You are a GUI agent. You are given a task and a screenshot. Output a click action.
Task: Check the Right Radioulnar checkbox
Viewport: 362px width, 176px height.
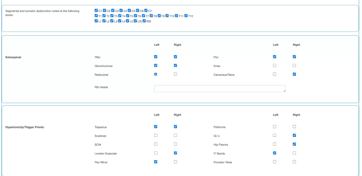[175, 74]
